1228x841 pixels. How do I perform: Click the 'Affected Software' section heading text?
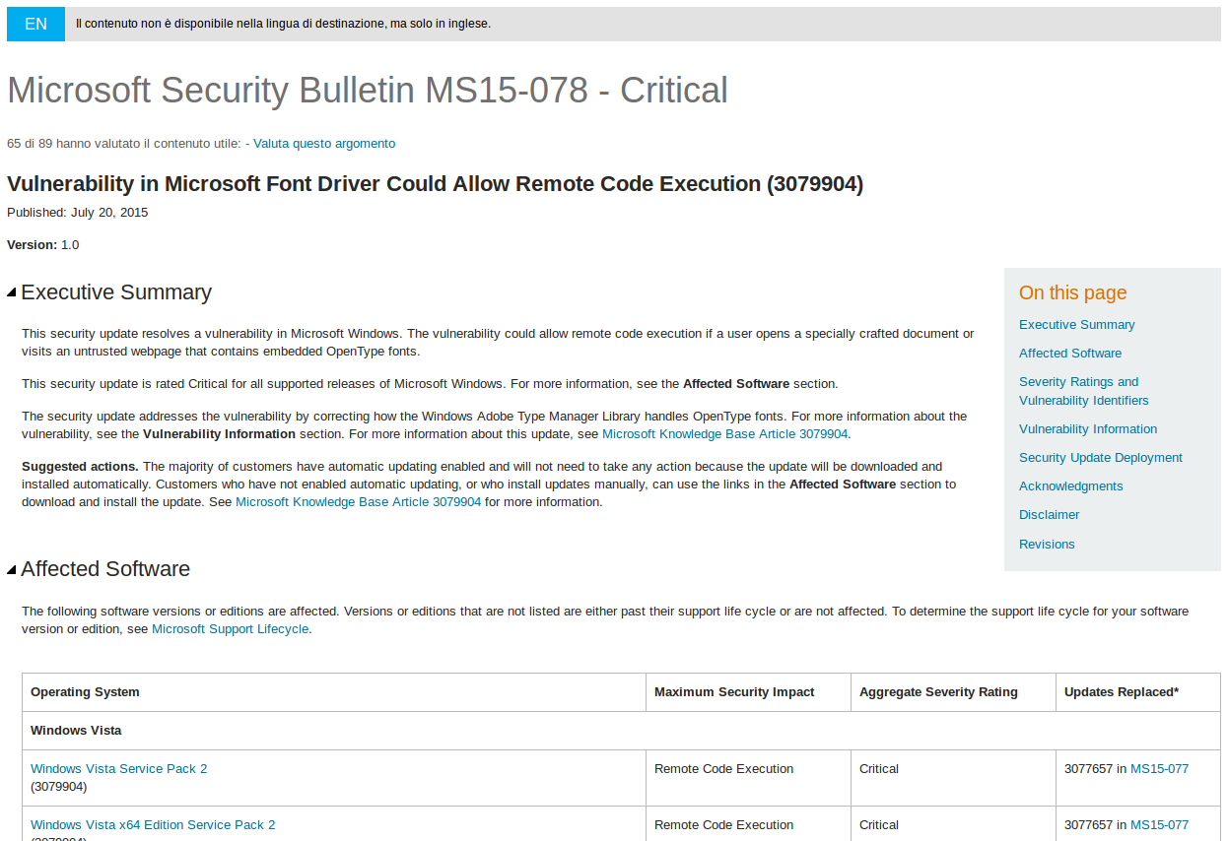click(x=105, y=569)
